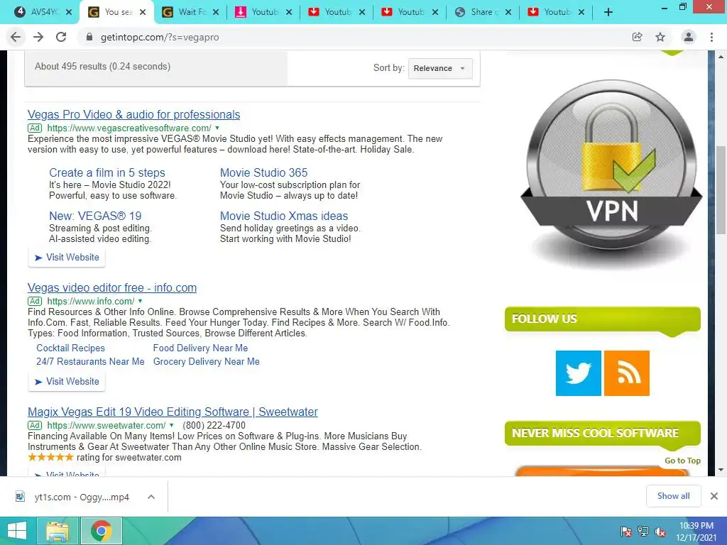Click the scrollbar down arrow

click(721, 470)
